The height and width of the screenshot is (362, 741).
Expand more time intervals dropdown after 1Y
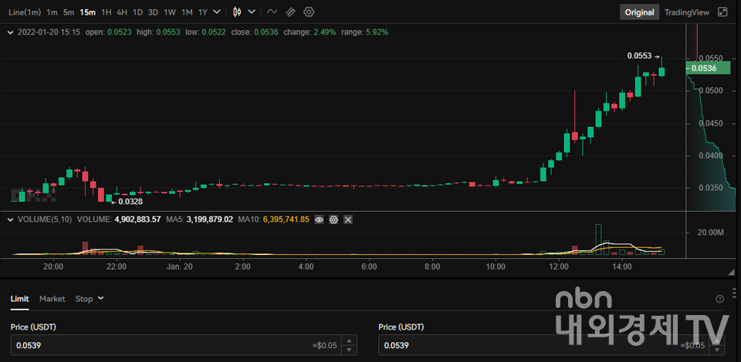click(x=216, y=12)
